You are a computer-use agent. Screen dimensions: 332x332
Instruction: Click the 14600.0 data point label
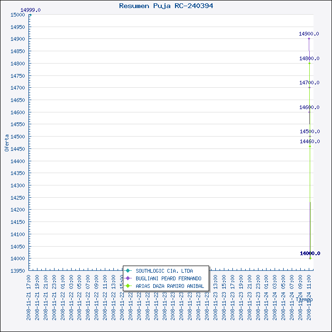(x=309, y=107)
